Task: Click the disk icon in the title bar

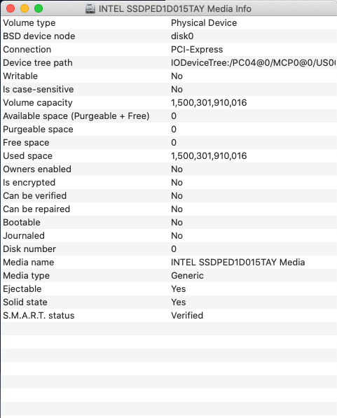Action: pos(90,9)
